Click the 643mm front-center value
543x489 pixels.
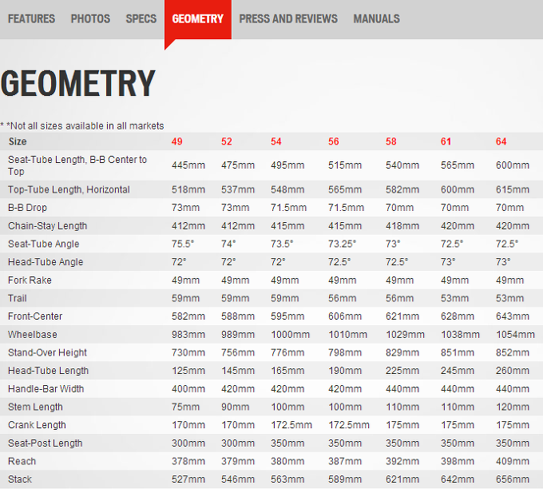(x=512, y=316)
